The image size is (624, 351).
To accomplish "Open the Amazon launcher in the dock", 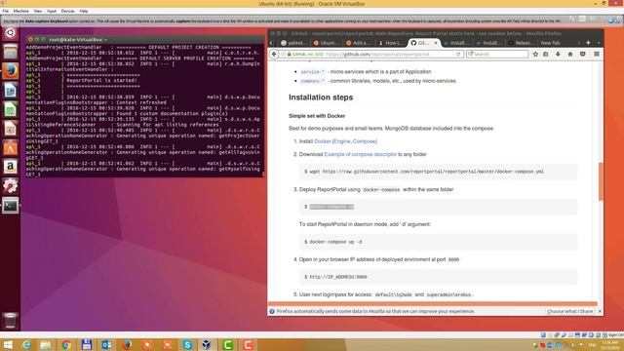I will click(10, 167).
